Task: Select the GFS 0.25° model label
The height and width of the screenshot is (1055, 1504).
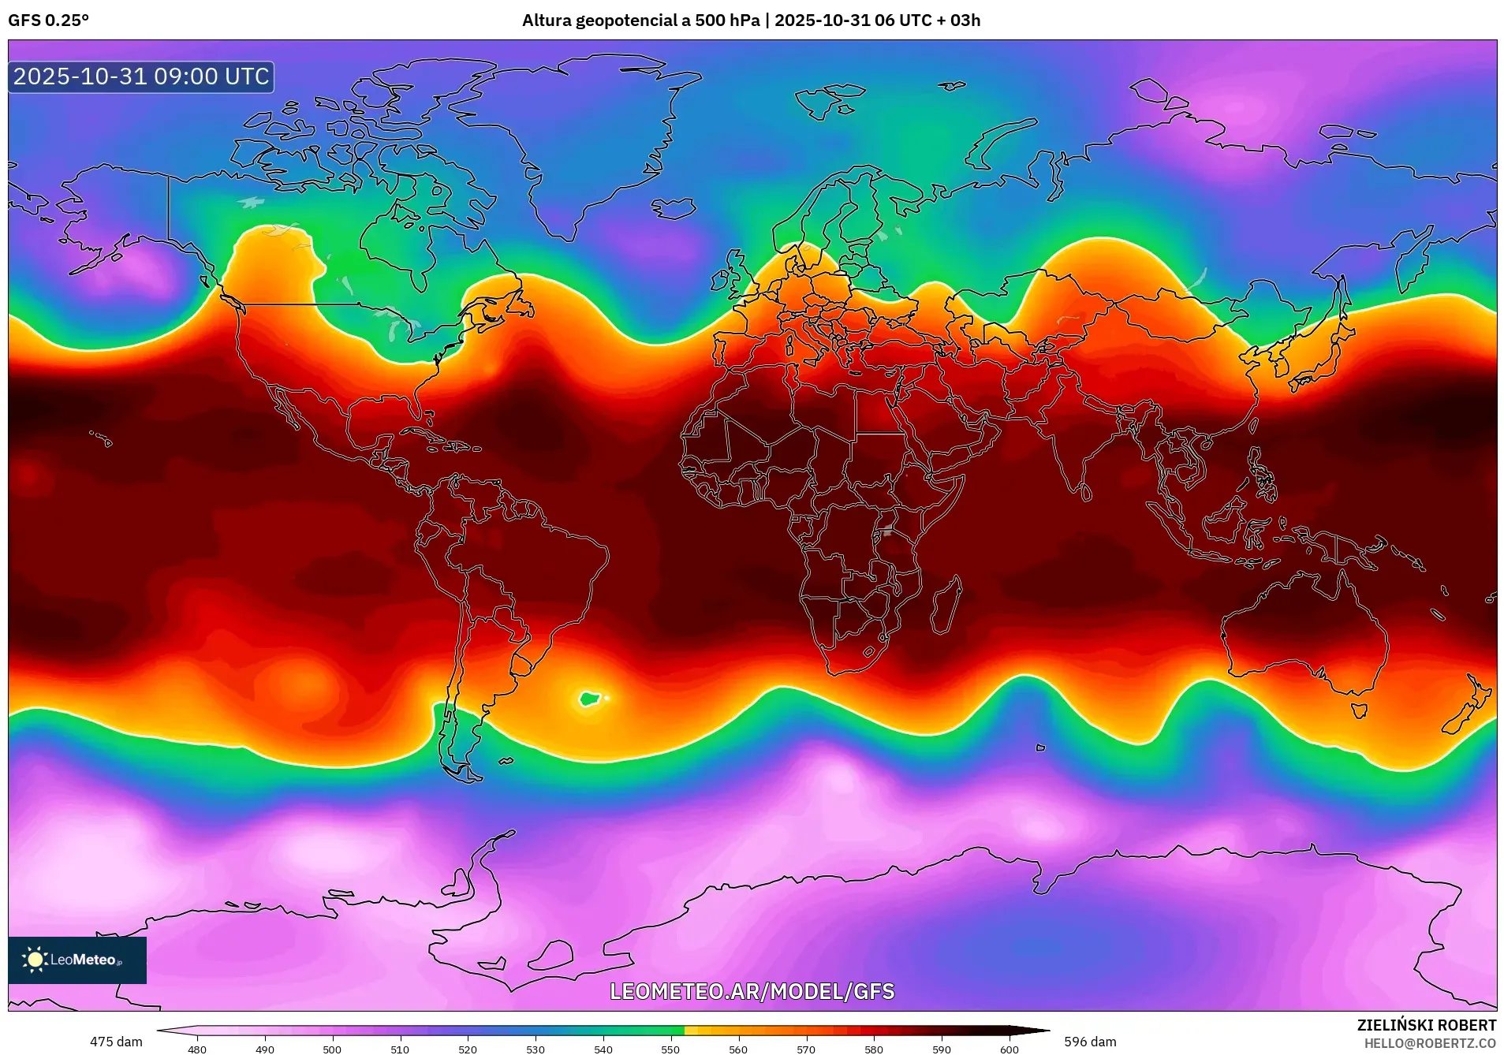Action: 50,21
